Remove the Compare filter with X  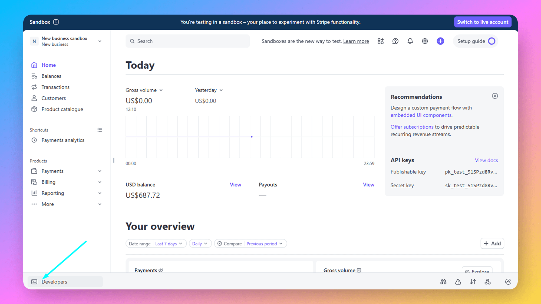[220, 244]
